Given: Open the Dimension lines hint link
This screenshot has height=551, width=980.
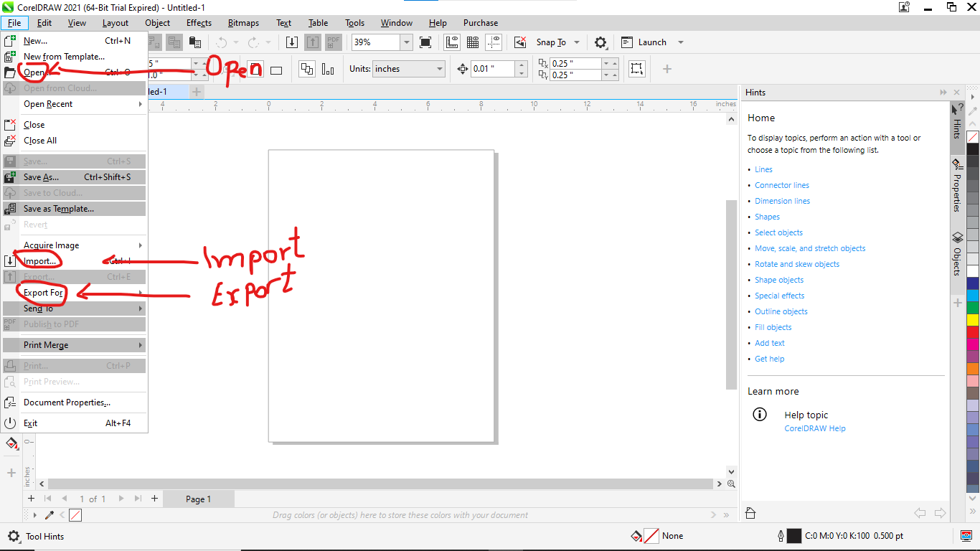Looking at the screenshot, I should pos(782,201).
